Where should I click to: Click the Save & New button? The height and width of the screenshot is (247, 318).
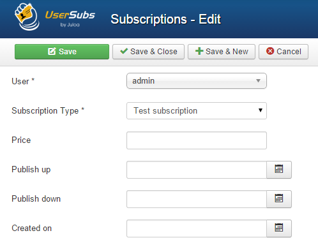[222, 52]
